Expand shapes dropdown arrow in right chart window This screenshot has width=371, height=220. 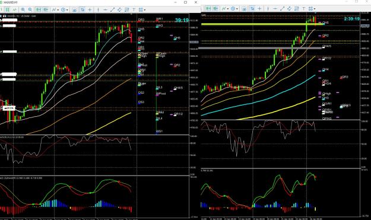click(315, 9)
